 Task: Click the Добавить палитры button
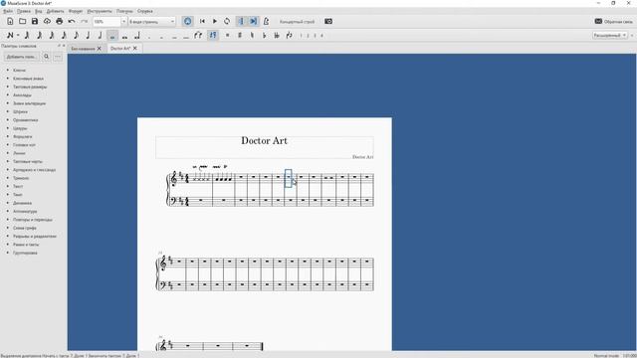click(21, 57)
